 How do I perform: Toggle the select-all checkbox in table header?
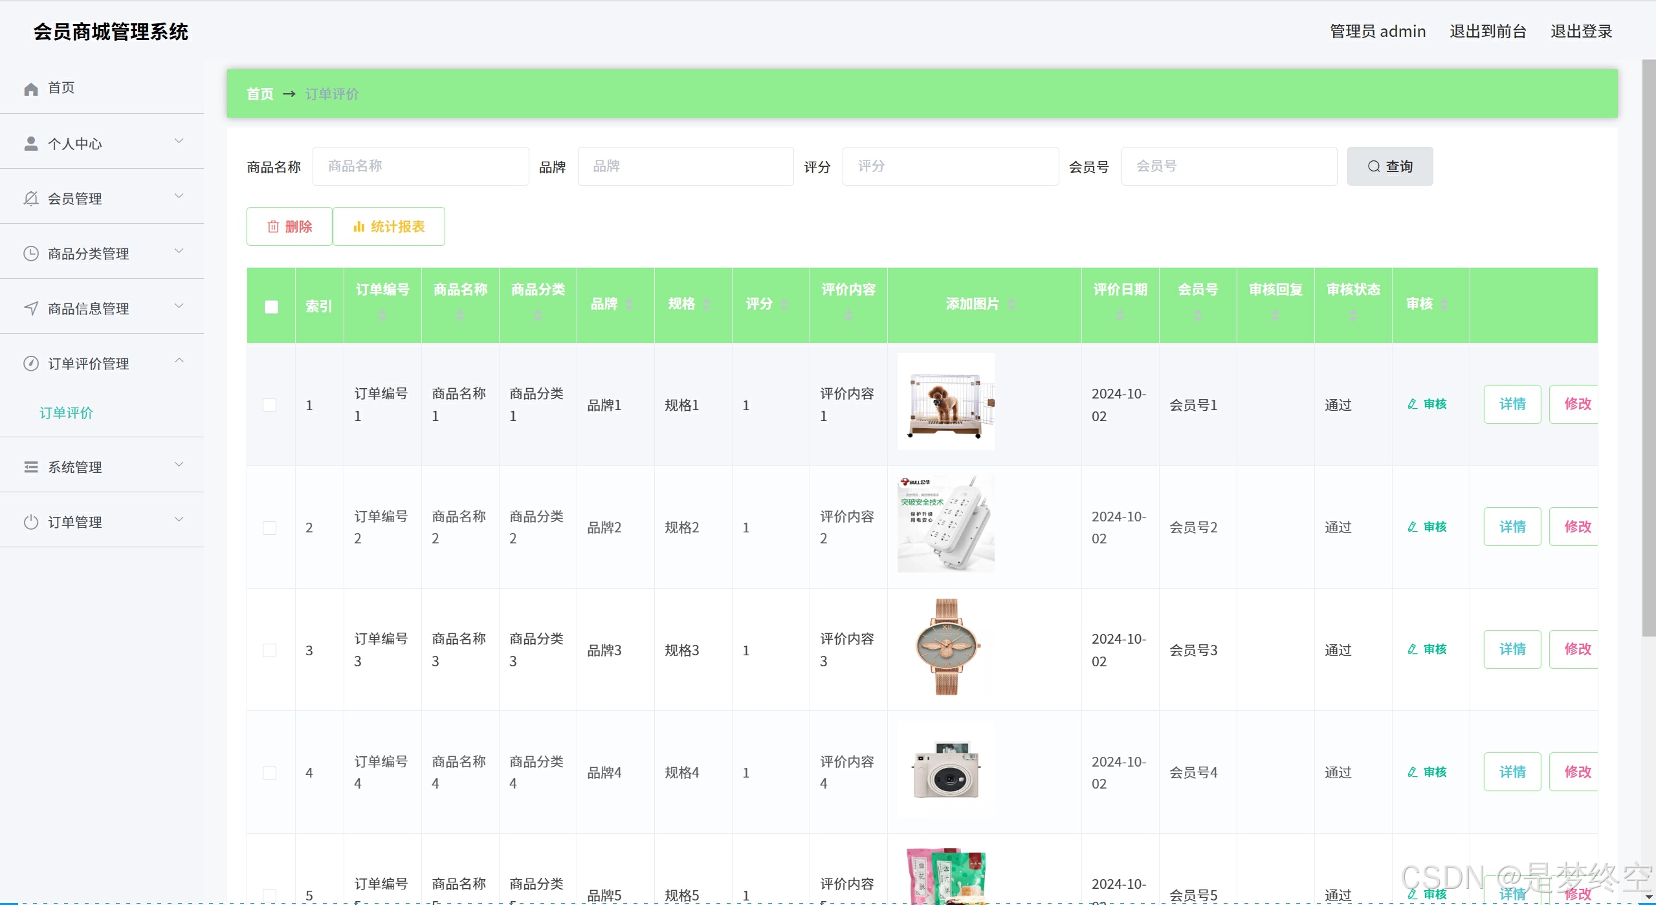(x=271, y=307)
